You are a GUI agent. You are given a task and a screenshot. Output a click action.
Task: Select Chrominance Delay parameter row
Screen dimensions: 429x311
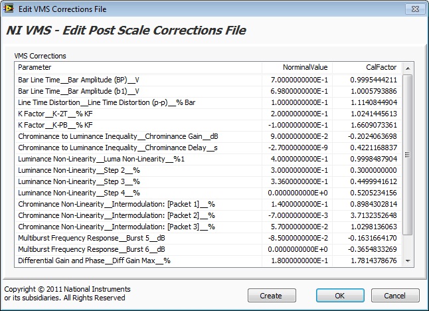coord(209,148)
